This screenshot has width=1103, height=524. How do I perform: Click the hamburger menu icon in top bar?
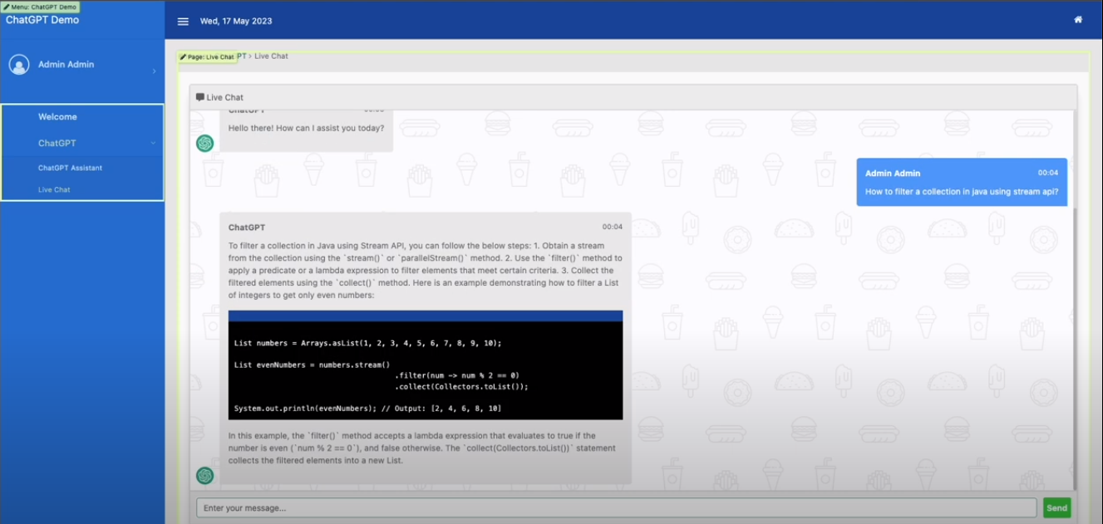click(183, 22)
